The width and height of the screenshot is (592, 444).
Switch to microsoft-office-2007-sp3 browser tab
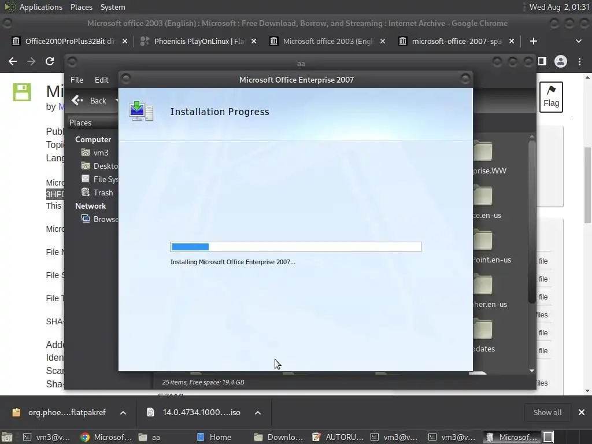coord(451,41)
